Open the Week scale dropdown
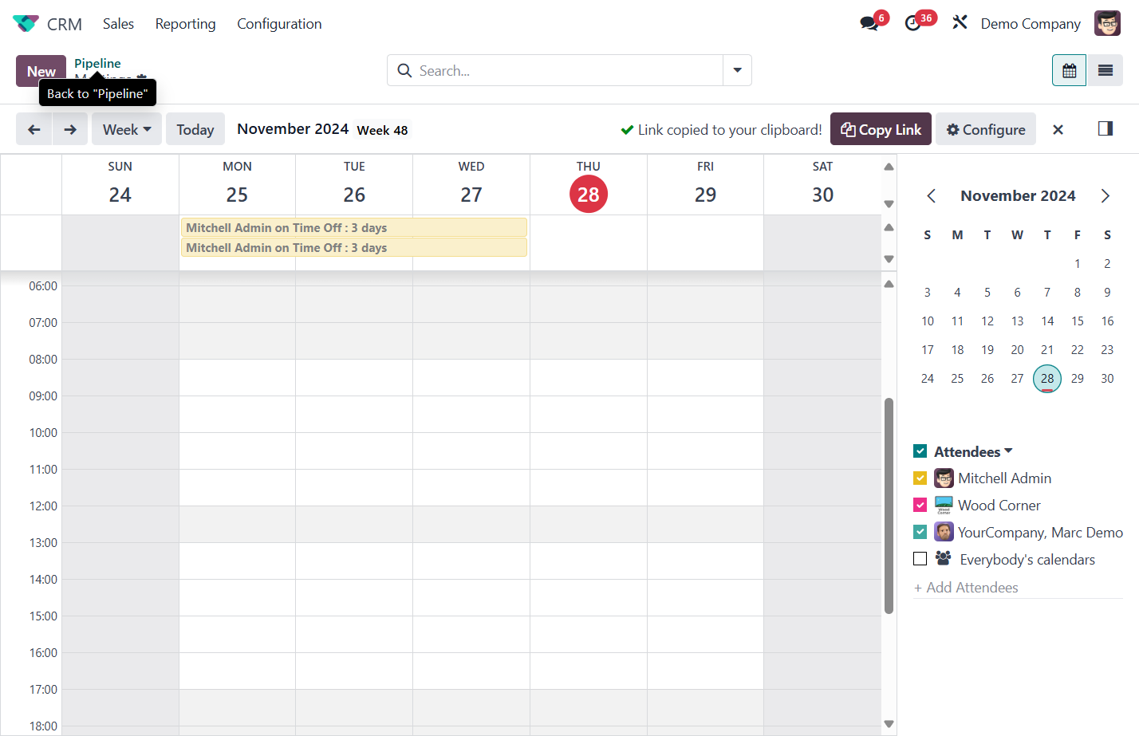 coord(127,129)
